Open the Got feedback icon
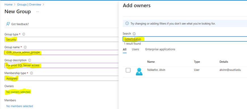 point(8,24)
